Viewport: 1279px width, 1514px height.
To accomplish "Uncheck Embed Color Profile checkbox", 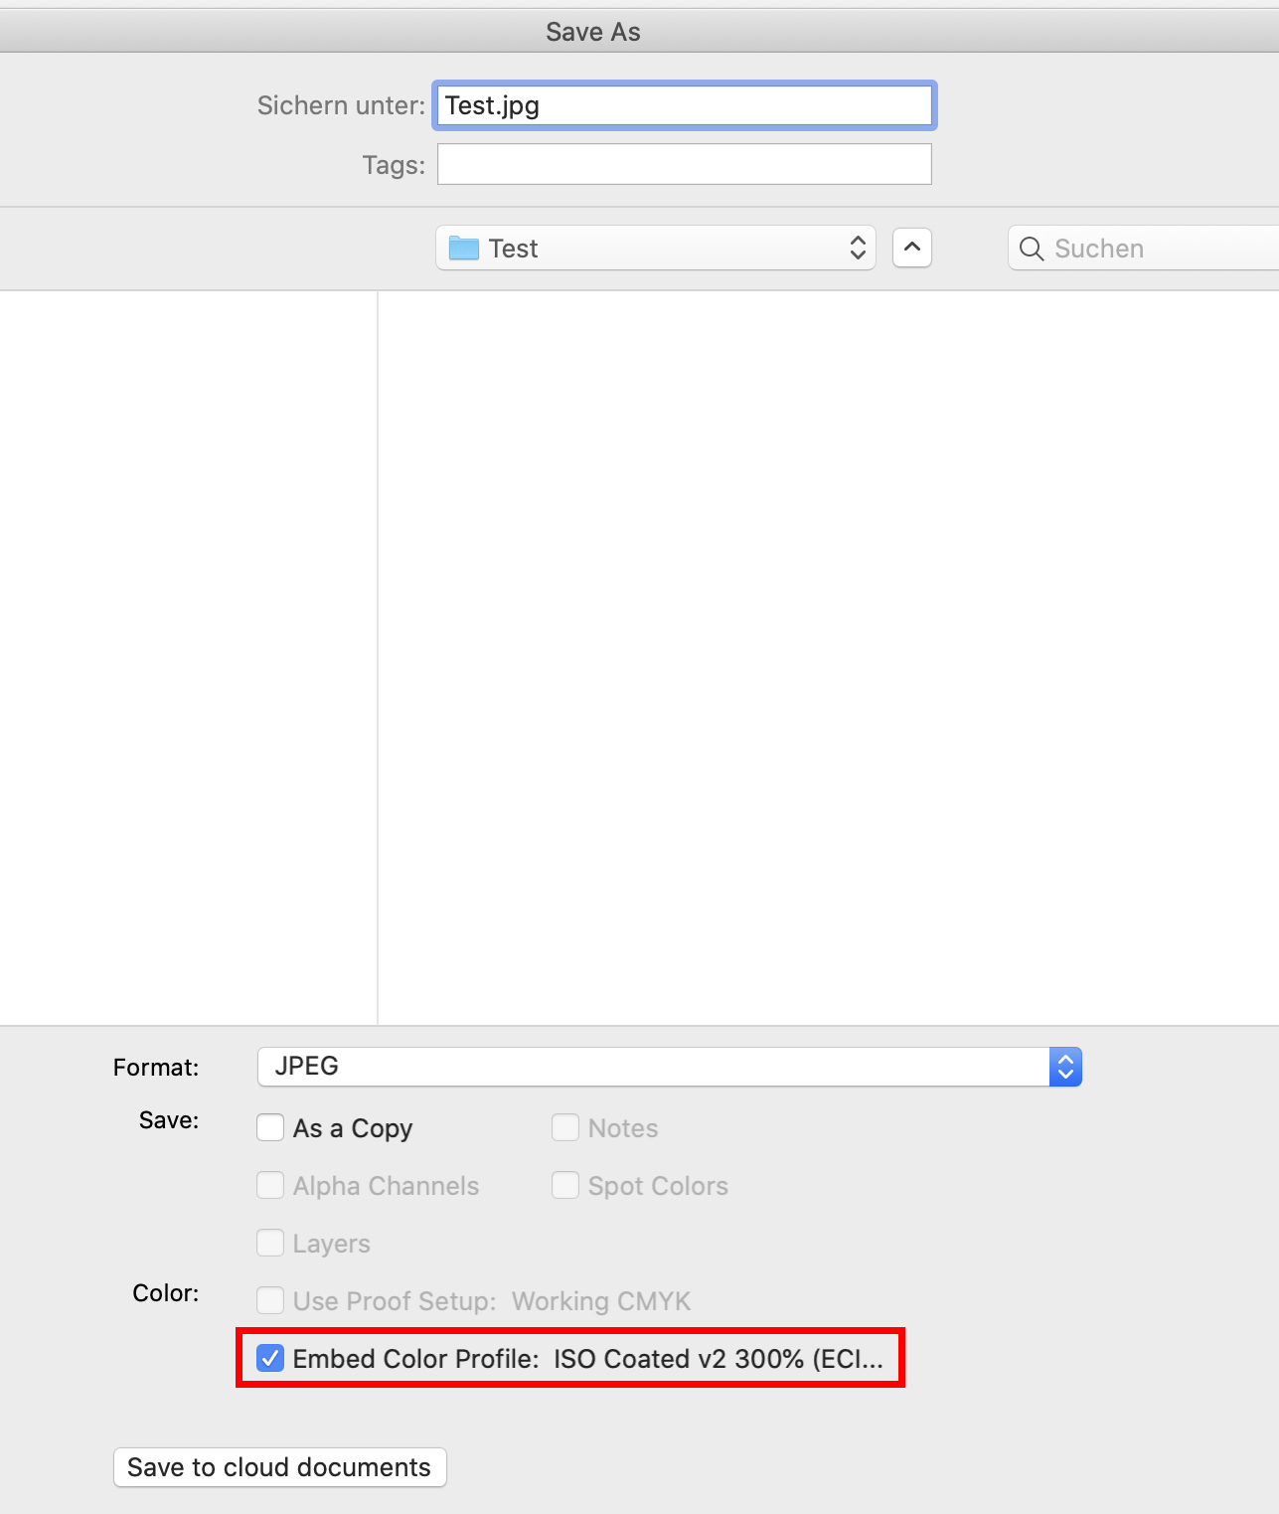I will point(270,1359).
